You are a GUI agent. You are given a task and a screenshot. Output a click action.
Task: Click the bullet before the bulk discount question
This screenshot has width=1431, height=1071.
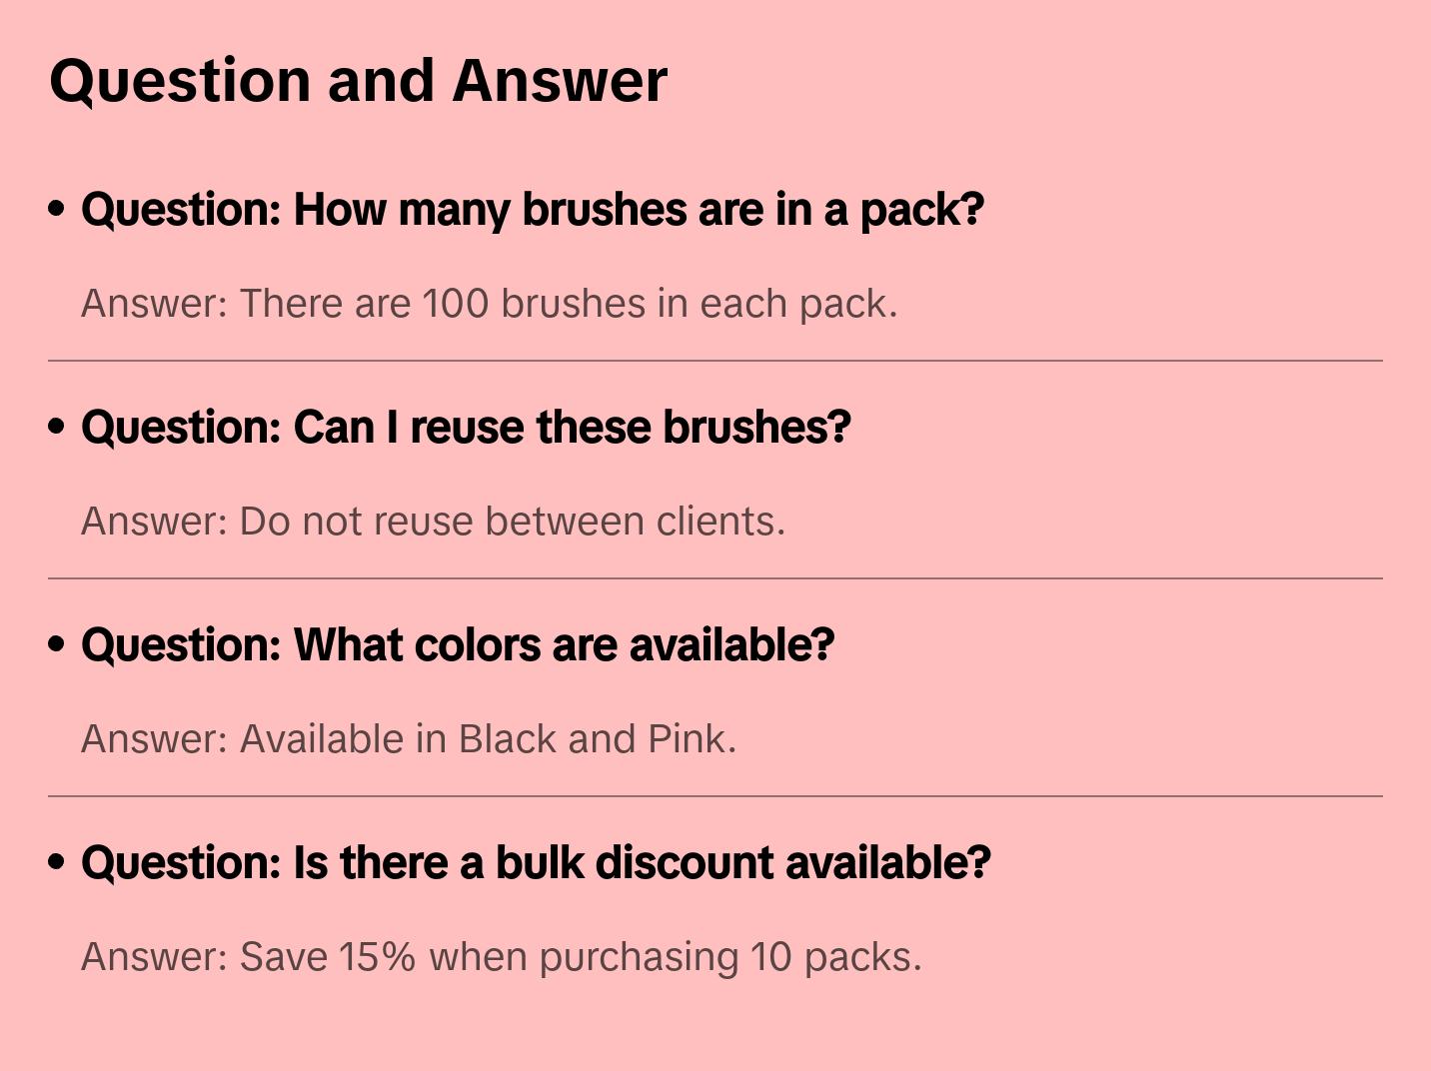[57, 863]
